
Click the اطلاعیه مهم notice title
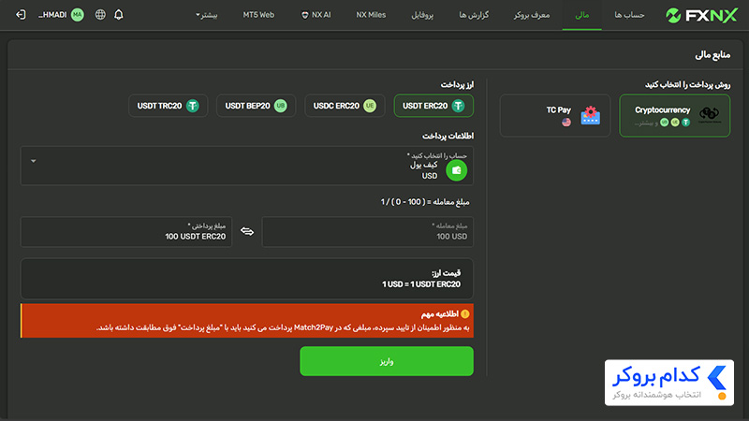point(440,313)
